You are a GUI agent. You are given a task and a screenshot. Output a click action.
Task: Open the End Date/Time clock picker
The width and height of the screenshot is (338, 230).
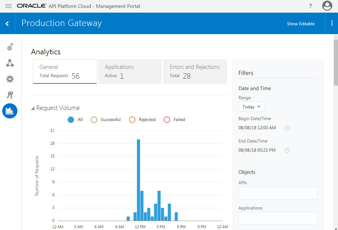(x=287, y=150)
